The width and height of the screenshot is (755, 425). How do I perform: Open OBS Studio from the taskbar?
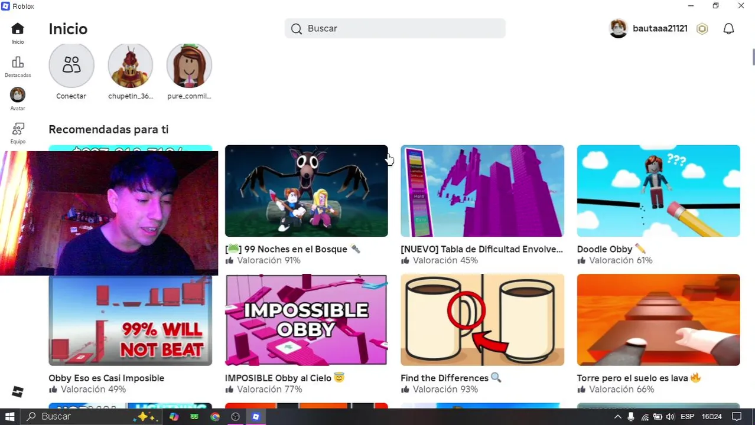coord(235,417)
